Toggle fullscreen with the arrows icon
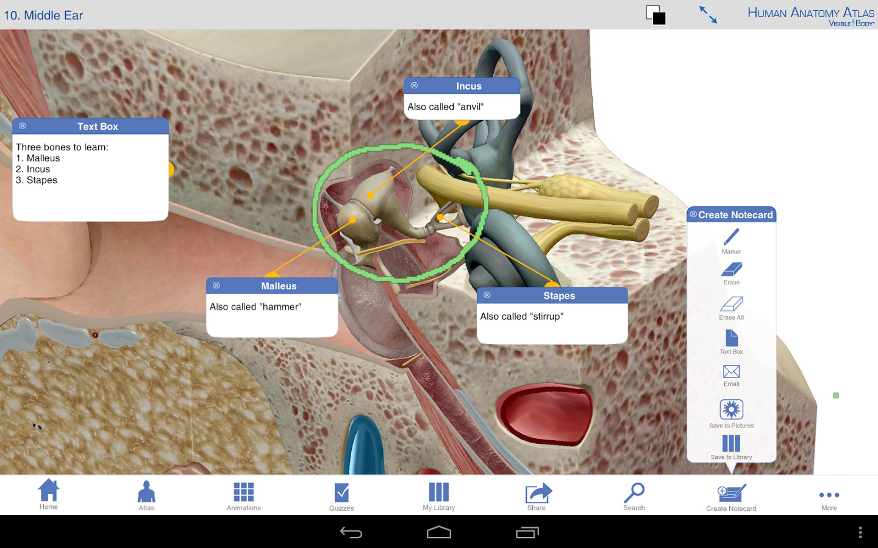The height and width of the screenshot is (548, 878). click(x=708, y=15)
